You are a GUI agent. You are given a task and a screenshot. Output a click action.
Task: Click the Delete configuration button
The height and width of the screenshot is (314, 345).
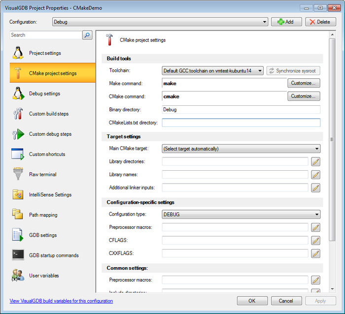[x=320, y=22]
